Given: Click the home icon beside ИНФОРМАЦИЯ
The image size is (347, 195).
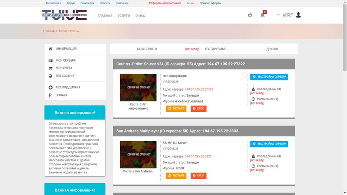Looking at the screenshot, I should 50,49.
